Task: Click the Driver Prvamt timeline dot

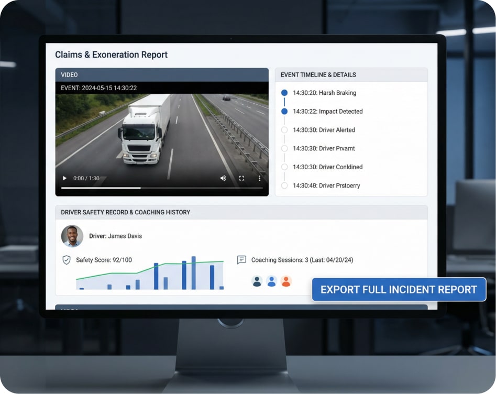Action: pyautogui.click(x=284, y=148)
